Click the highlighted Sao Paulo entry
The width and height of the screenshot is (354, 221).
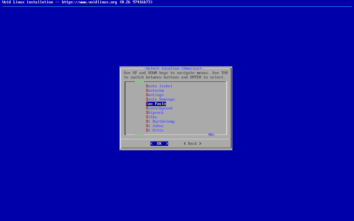pyautogui.click(x=156, y=104)
